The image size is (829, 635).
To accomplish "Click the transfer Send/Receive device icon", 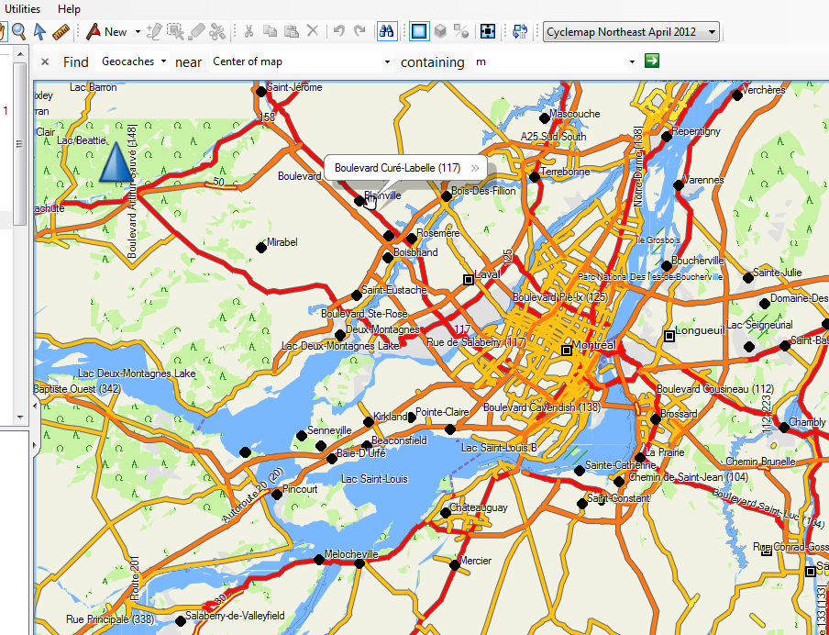I will pyautogui.click(x=520, y=31).
